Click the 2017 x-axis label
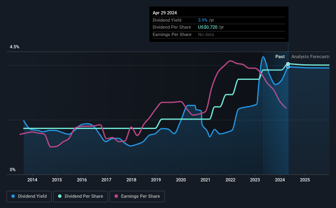This screenshot has width=336, height=208. [106, 180]
